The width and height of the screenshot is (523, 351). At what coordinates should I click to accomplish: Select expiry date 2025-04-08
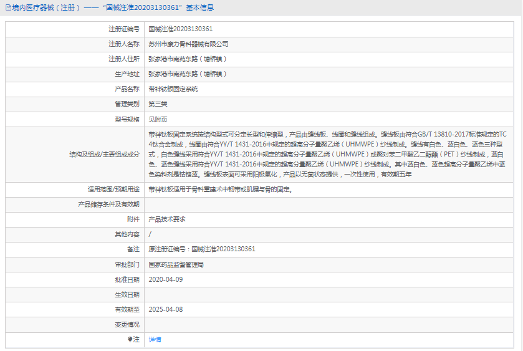tap(166, 310)
